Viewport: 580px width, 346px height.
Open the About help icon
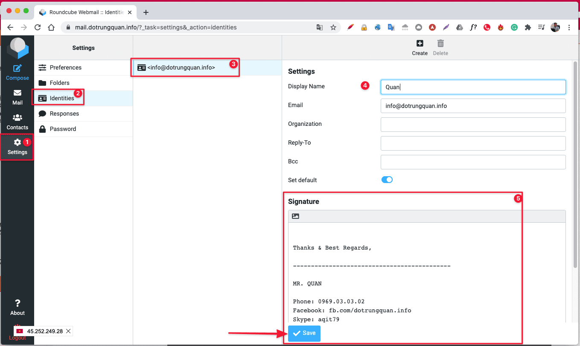click(x=17, y=307)
